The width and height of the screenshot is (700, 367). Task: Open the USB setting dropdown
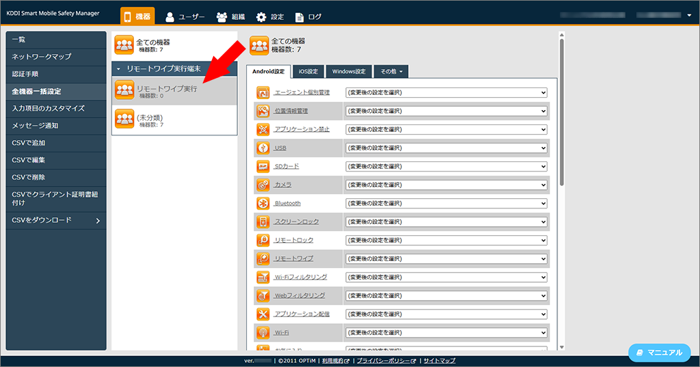coord(446,148)
